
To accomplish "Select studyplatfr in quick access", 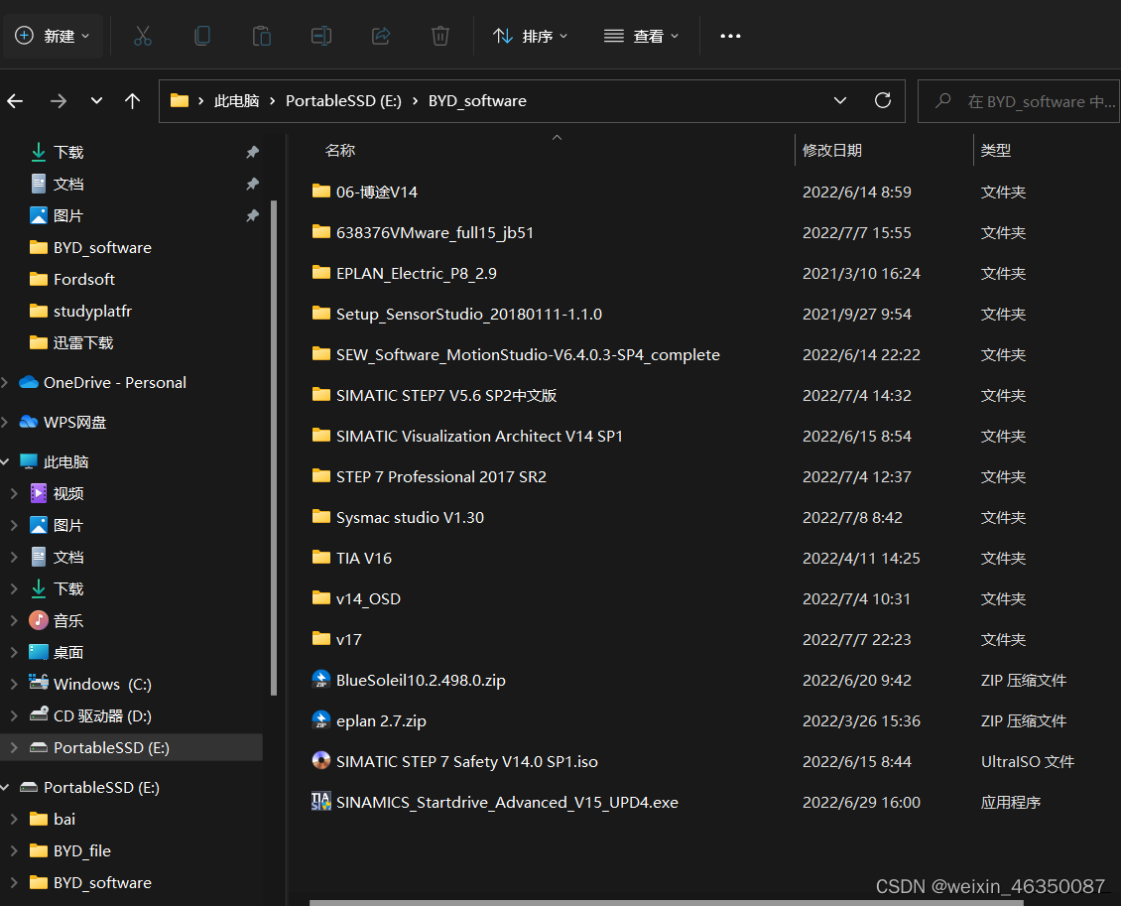I will point(92,311).
